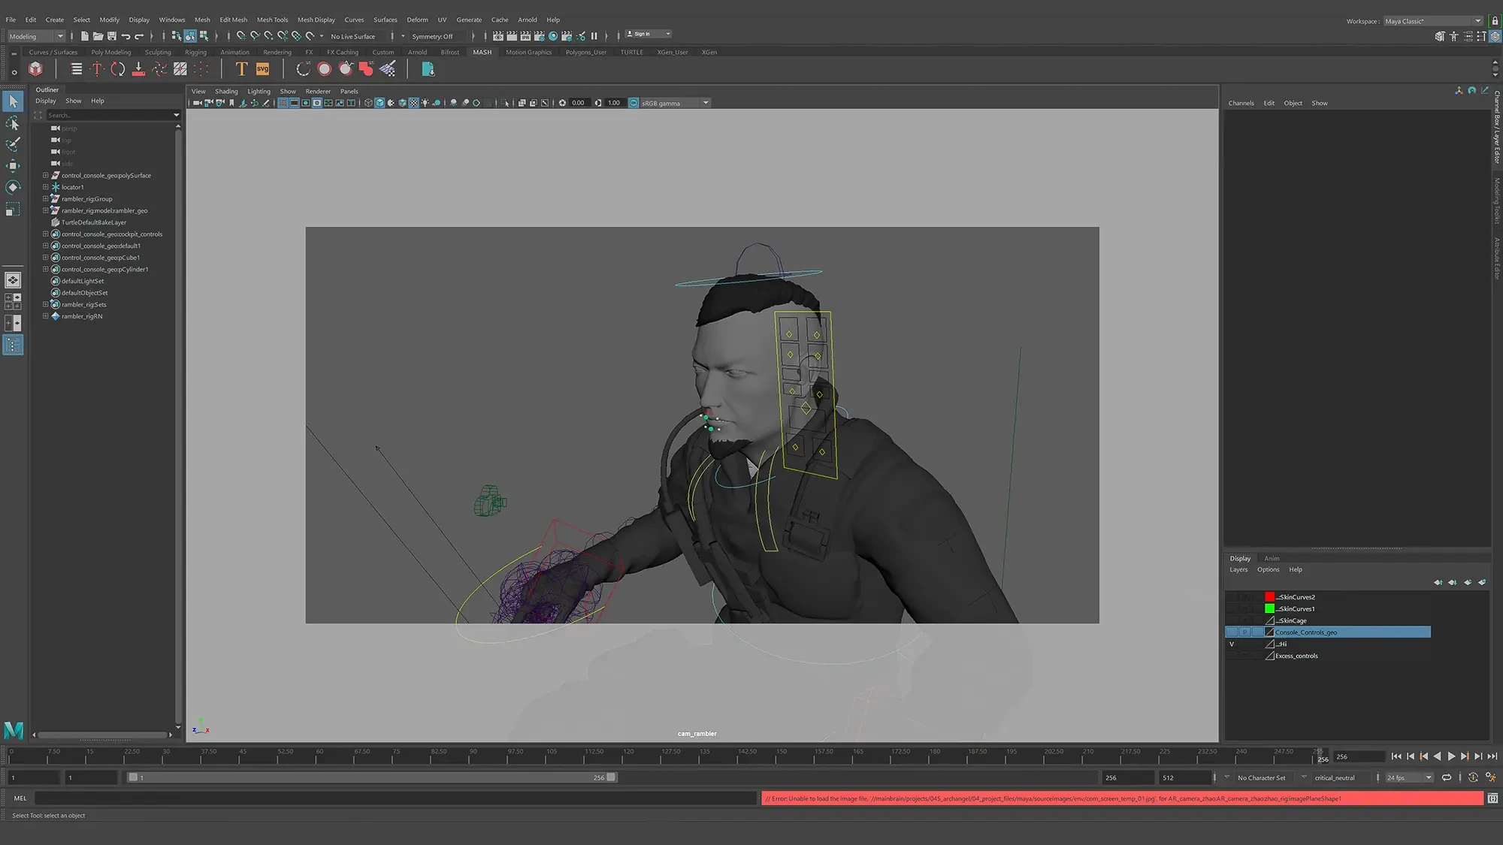Click the red color swatch of SkinCurves2

click(x=1269, y=597)
